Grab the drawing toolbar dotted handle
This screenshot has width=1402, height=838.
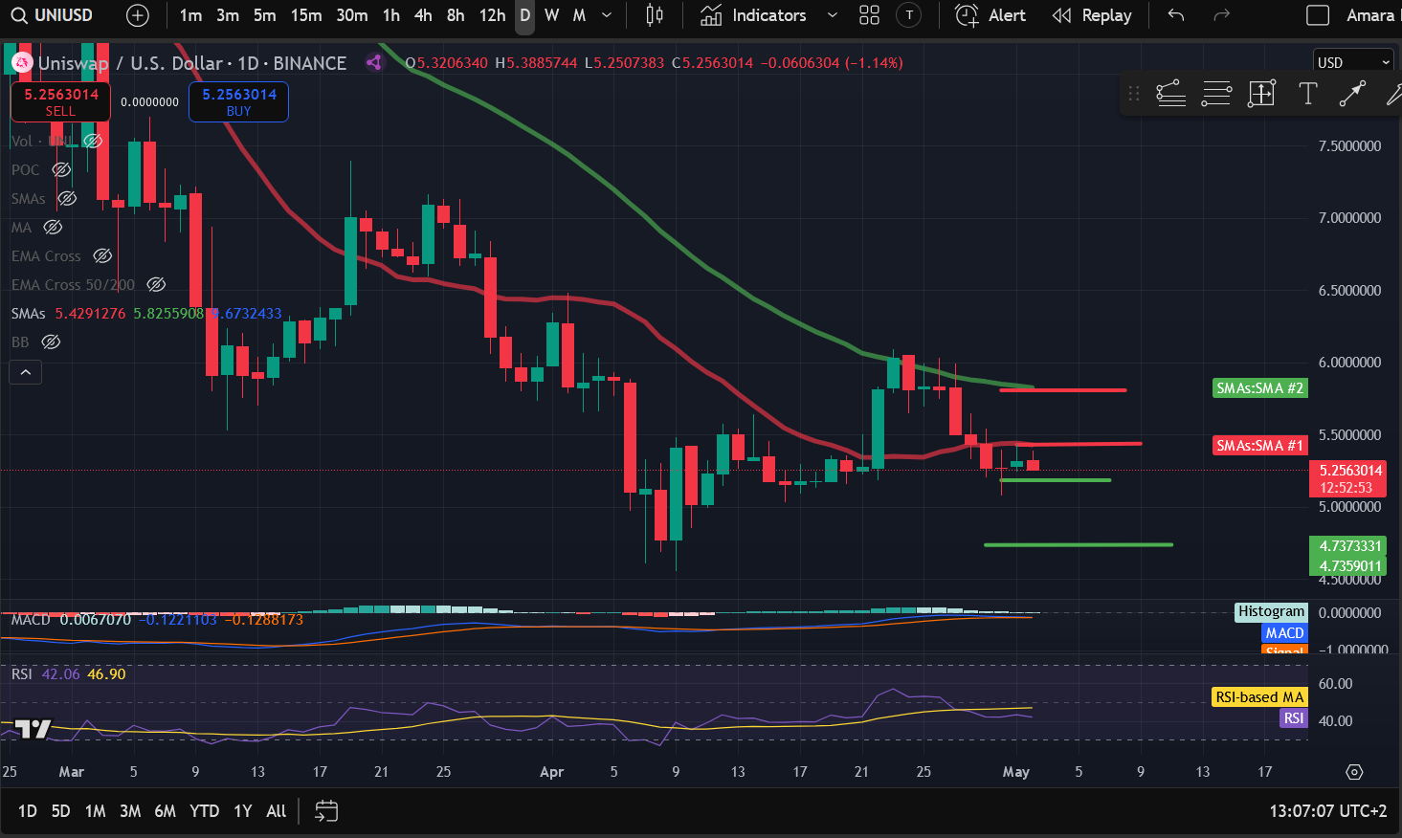[x=1134, y=94]
